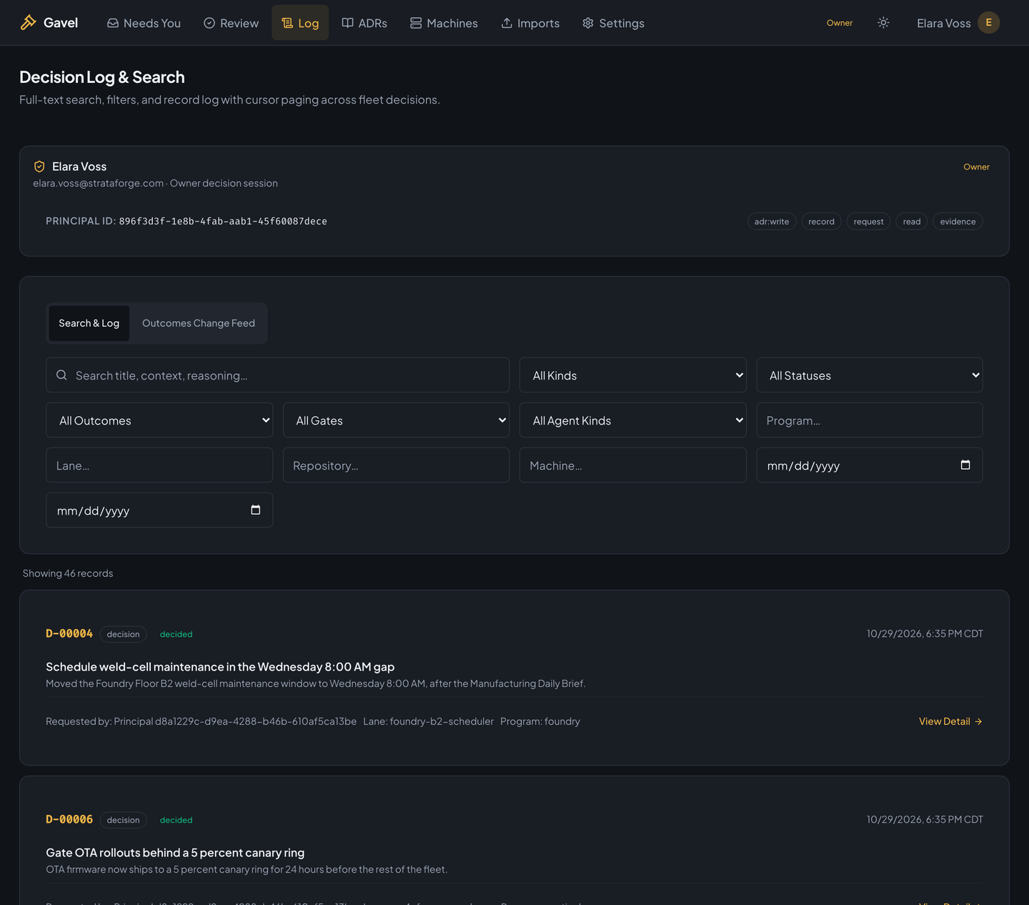Open Settings from the top nav
1029x905 pixels.
click(613, 23)
